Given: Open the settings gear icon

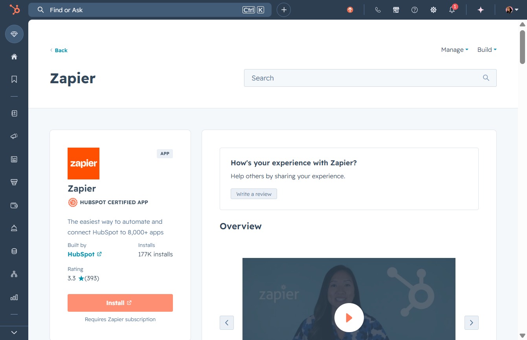Looking at the screenshot, I should [x=433, y=10].
